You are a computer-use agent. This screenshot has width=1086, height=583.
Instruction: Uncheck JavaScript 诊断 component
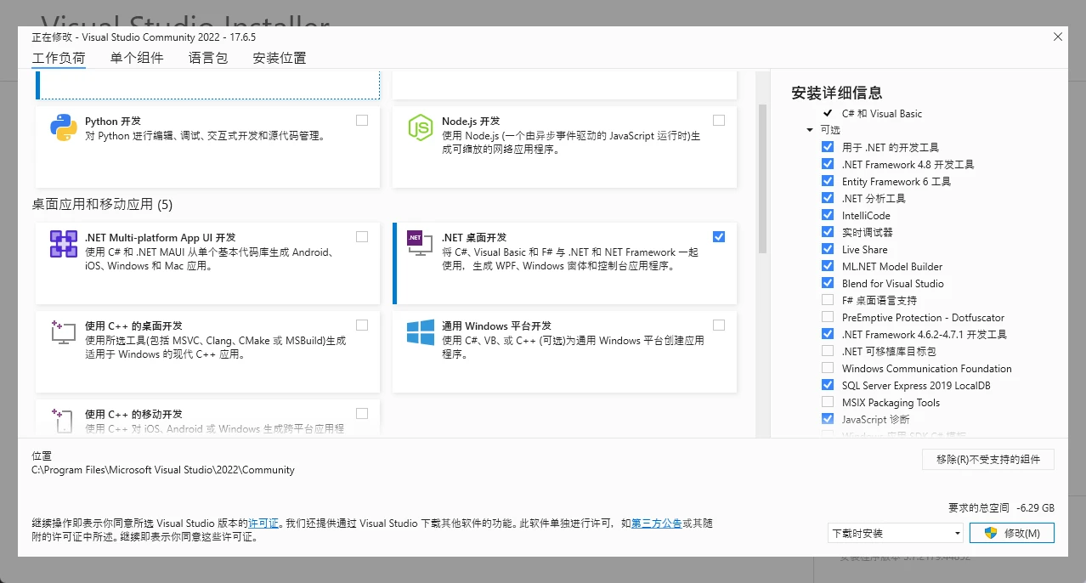point(828,419)
